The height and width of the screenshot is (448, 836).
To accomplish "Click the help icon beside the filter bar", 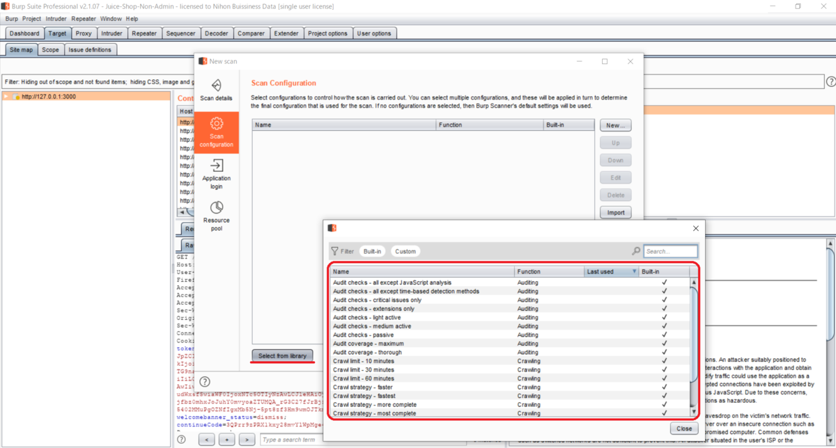I will coord(830,81).
